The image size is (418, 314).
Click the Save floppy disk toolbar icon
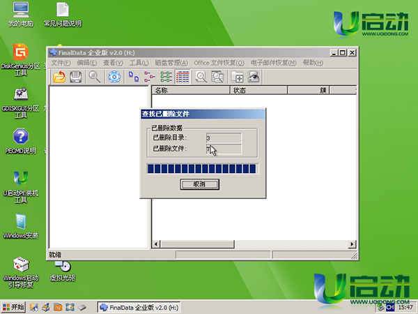pyautogui.click(x=76, y=77)
